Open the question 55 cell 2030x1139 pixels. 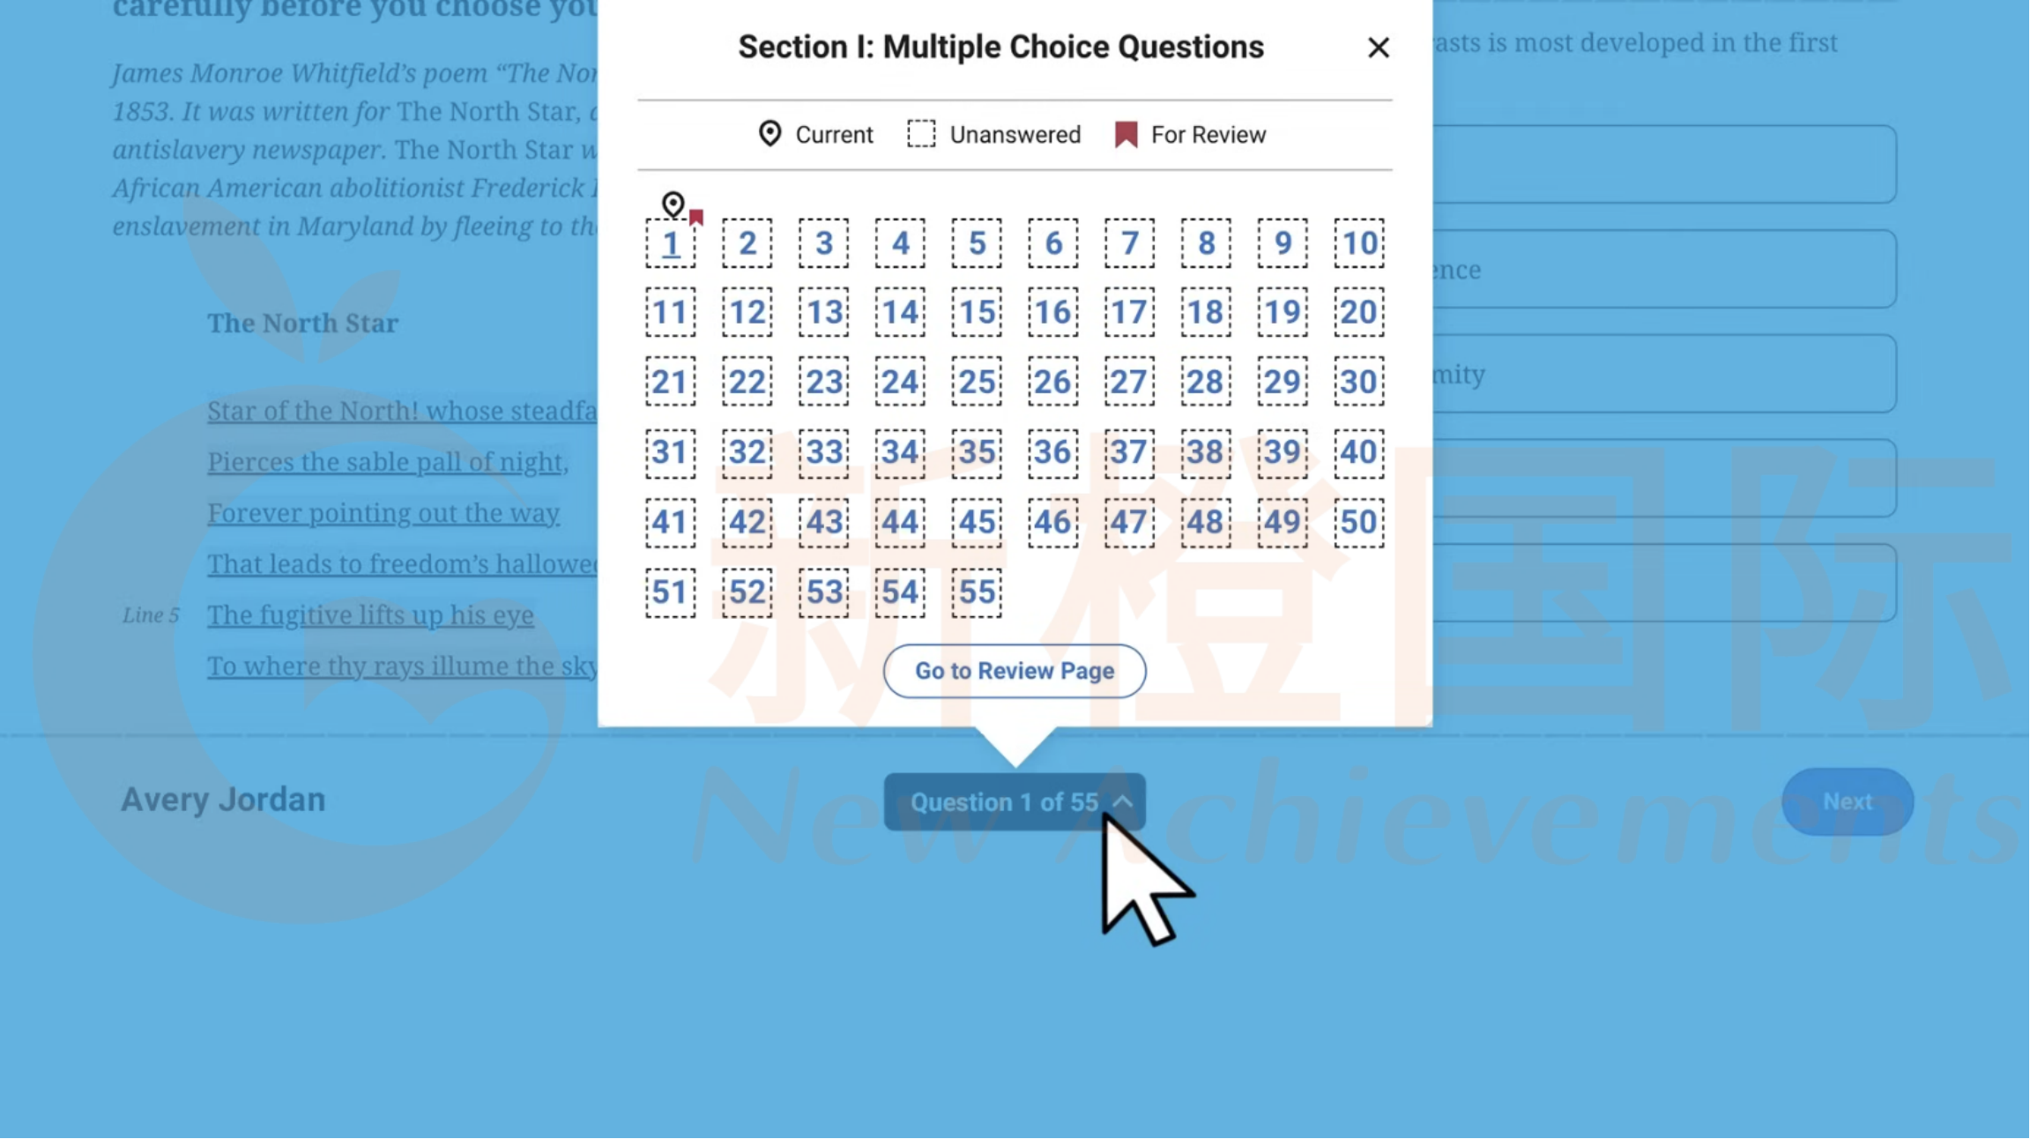[x=976, y=592]
